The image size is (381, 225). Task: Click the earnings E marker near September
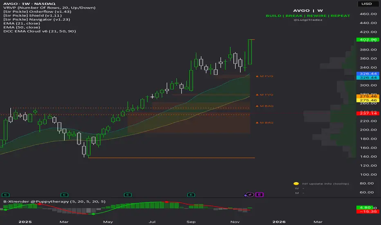[x=191, y=195]
